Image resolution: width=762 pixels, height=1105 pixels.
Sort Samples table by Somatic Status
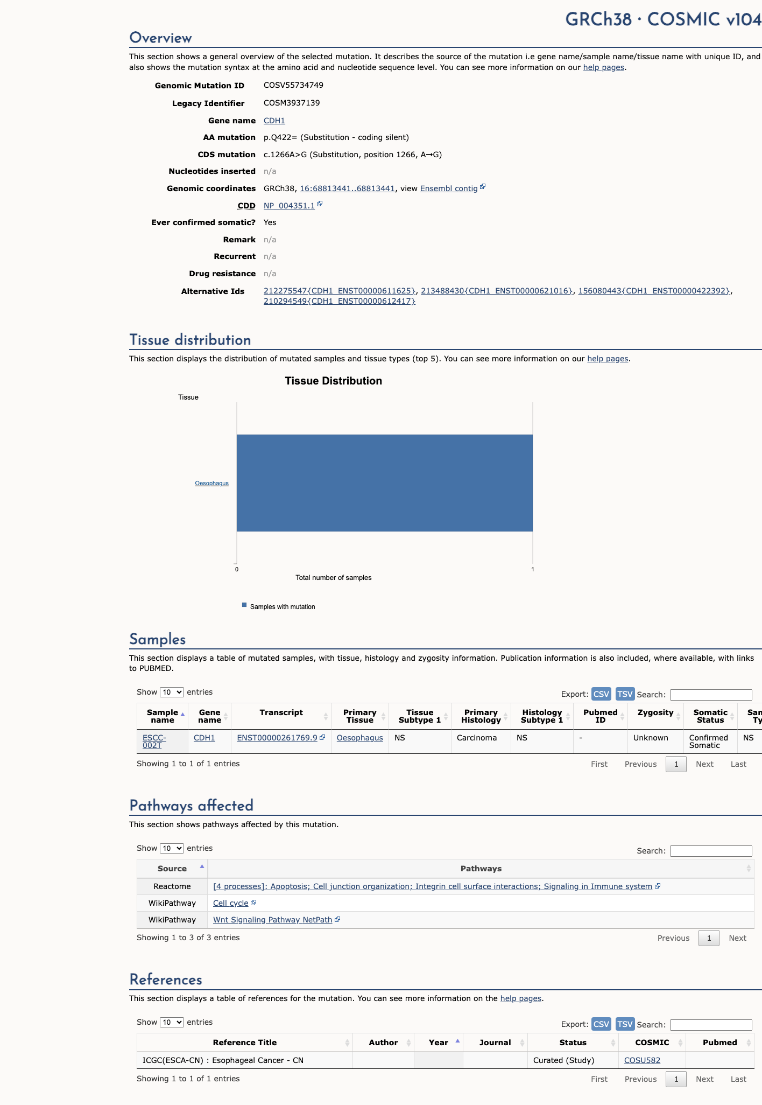click(710, 716)
